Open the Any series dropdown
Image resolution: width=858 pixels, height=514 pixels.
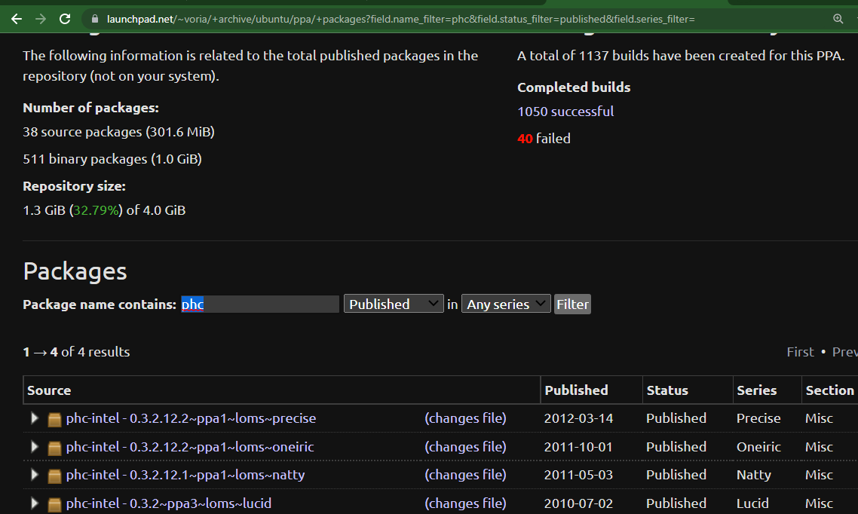(x=506, y=304)
